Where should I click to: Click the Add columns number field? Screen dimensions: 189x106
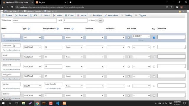(x=75, y=20)
